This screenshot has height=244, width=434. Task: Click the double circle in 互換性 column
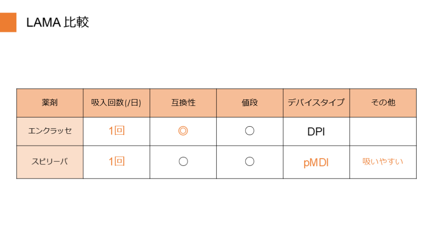(183, 131)
